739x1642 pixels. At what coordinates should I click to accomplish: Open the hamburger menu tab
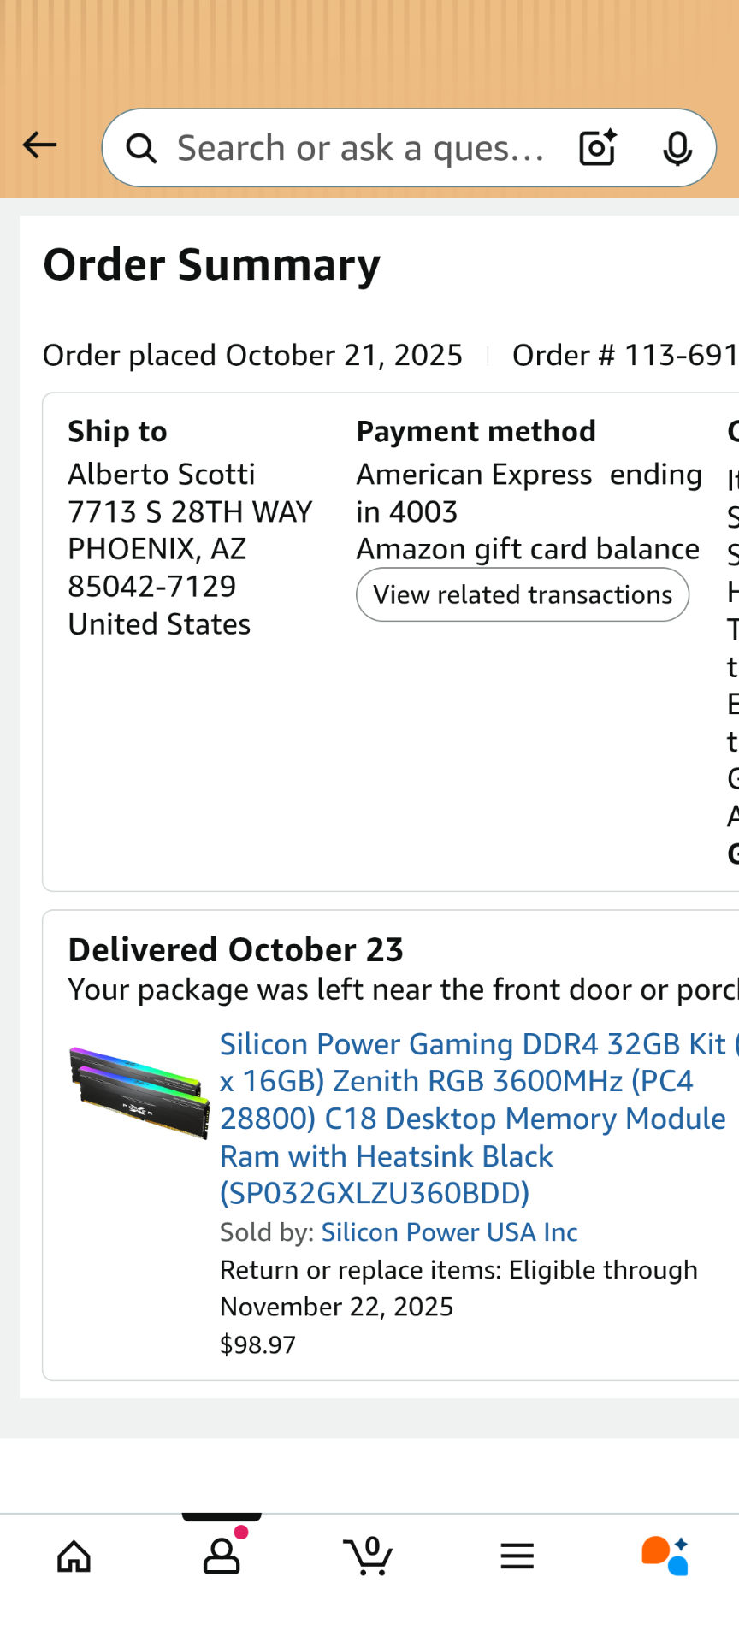[517, 1556]
